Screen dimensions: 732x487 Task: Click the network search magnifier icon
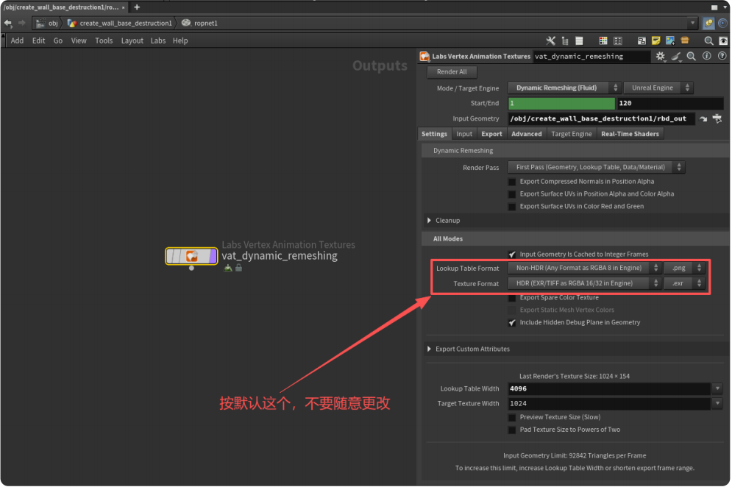point(708,40)
